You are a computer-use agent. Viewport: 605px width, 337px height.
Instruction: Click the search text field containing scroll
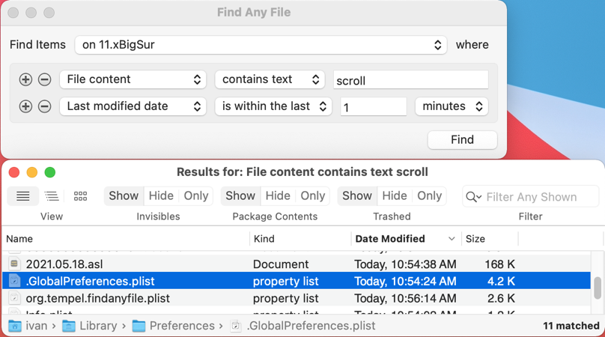point(410,80)
